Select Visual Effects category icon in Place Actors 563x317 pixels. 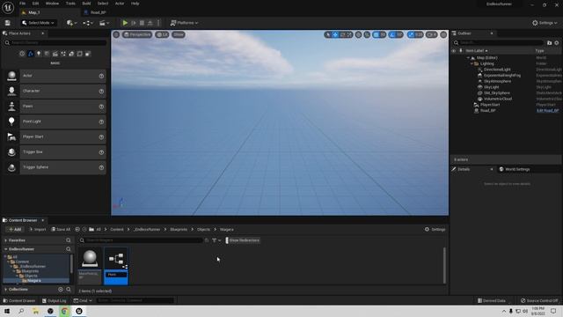tap(63, 54)
